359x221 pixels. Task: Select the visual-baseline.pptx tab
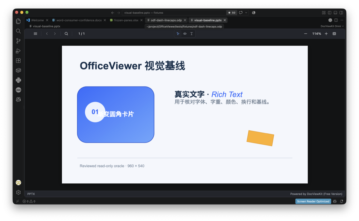click(x=208, y=20)
